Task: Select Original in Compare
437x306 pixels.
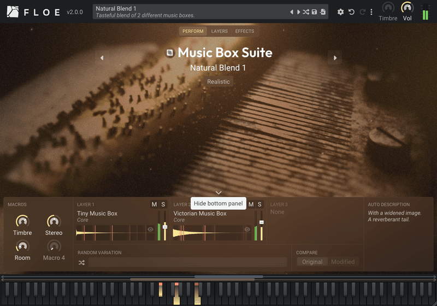Action: pyautogui.click(x=312, y=262)
